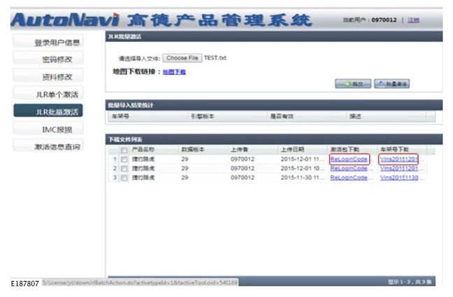Download ReLoginCode in row 1
The height and width of the screenshot is (297, 453).
tap(349, 159)
